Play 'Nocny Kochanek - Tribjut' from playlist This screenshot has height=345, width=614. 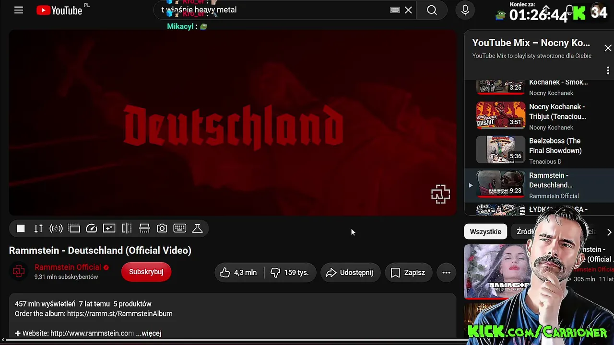click(x=557, y=112)
